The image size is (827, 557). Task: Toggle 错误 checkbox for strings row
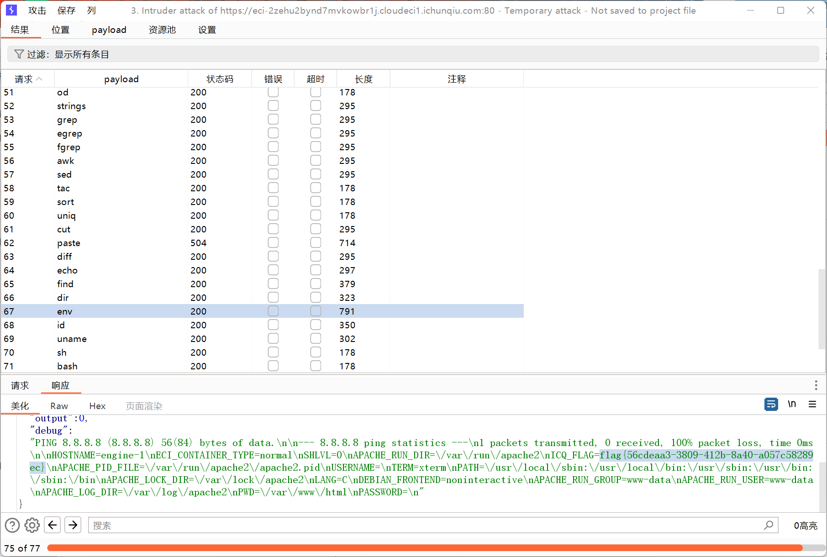click(273, 106)
